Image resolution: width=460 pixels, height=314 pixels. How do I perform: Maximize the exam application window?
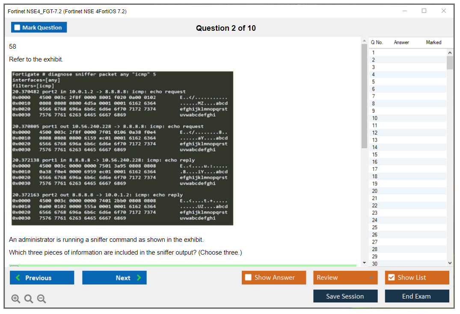[424, 11]
